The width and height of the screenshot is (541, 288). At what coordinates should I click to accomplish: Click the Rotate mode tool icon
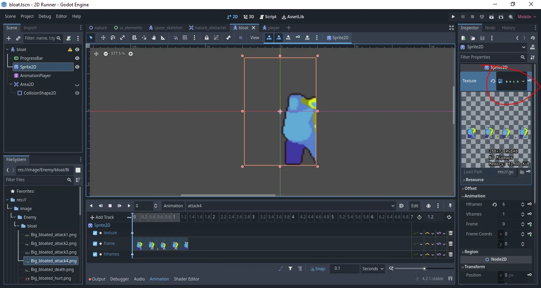point(113,38)
